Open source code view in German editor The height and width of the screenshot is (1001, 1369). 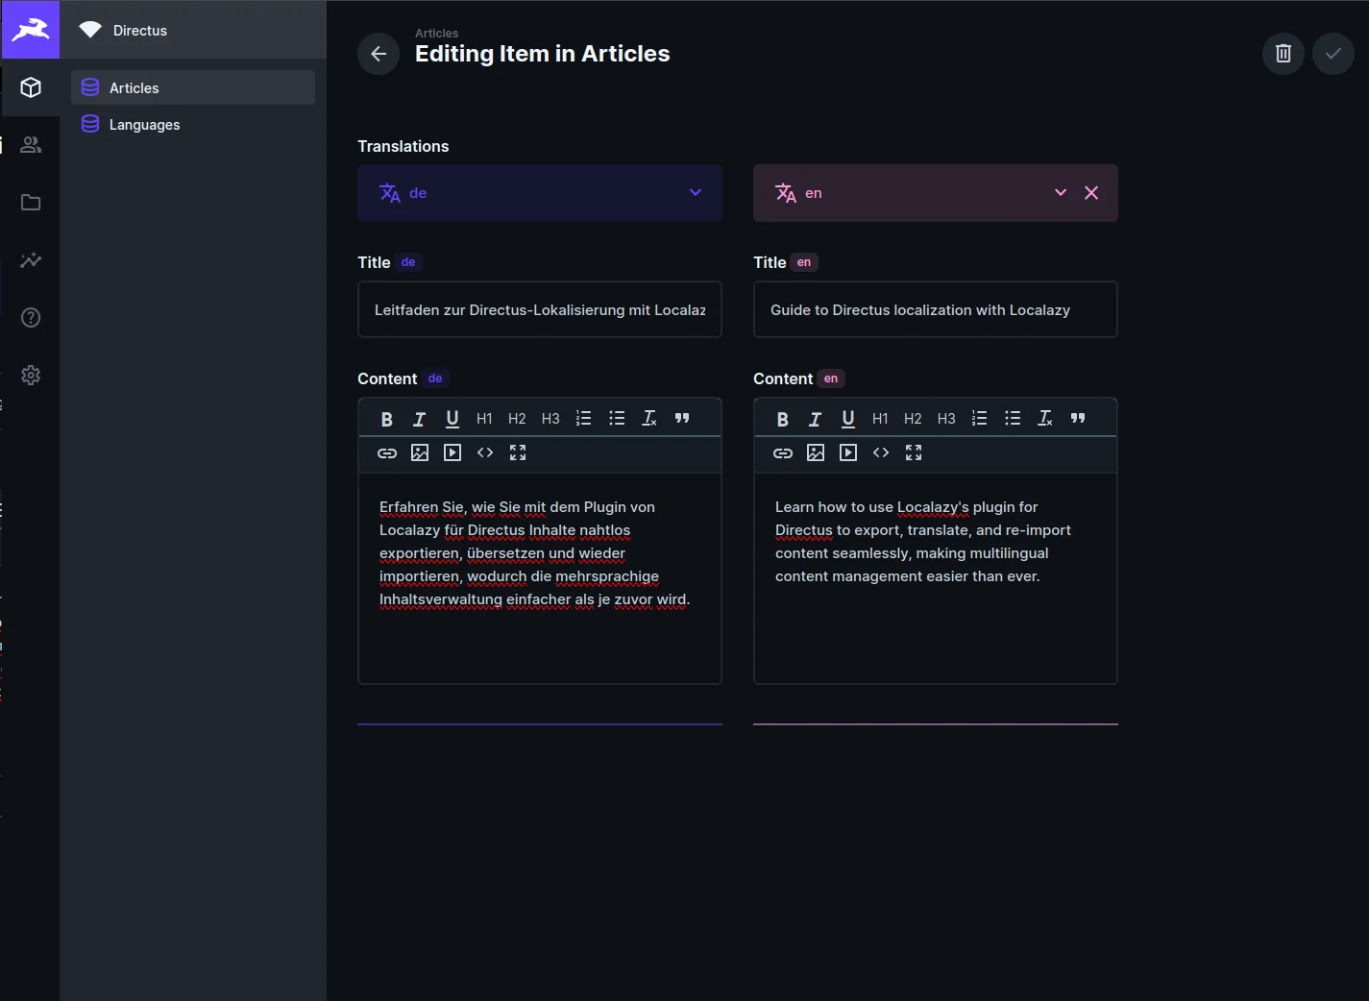(485, 452)
